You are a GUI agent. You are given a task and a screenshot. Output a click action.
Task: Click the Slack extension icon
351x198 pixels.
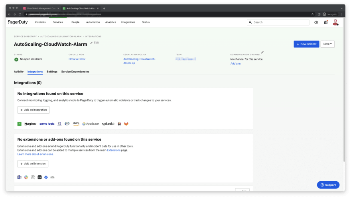click(x=26, y=177)
